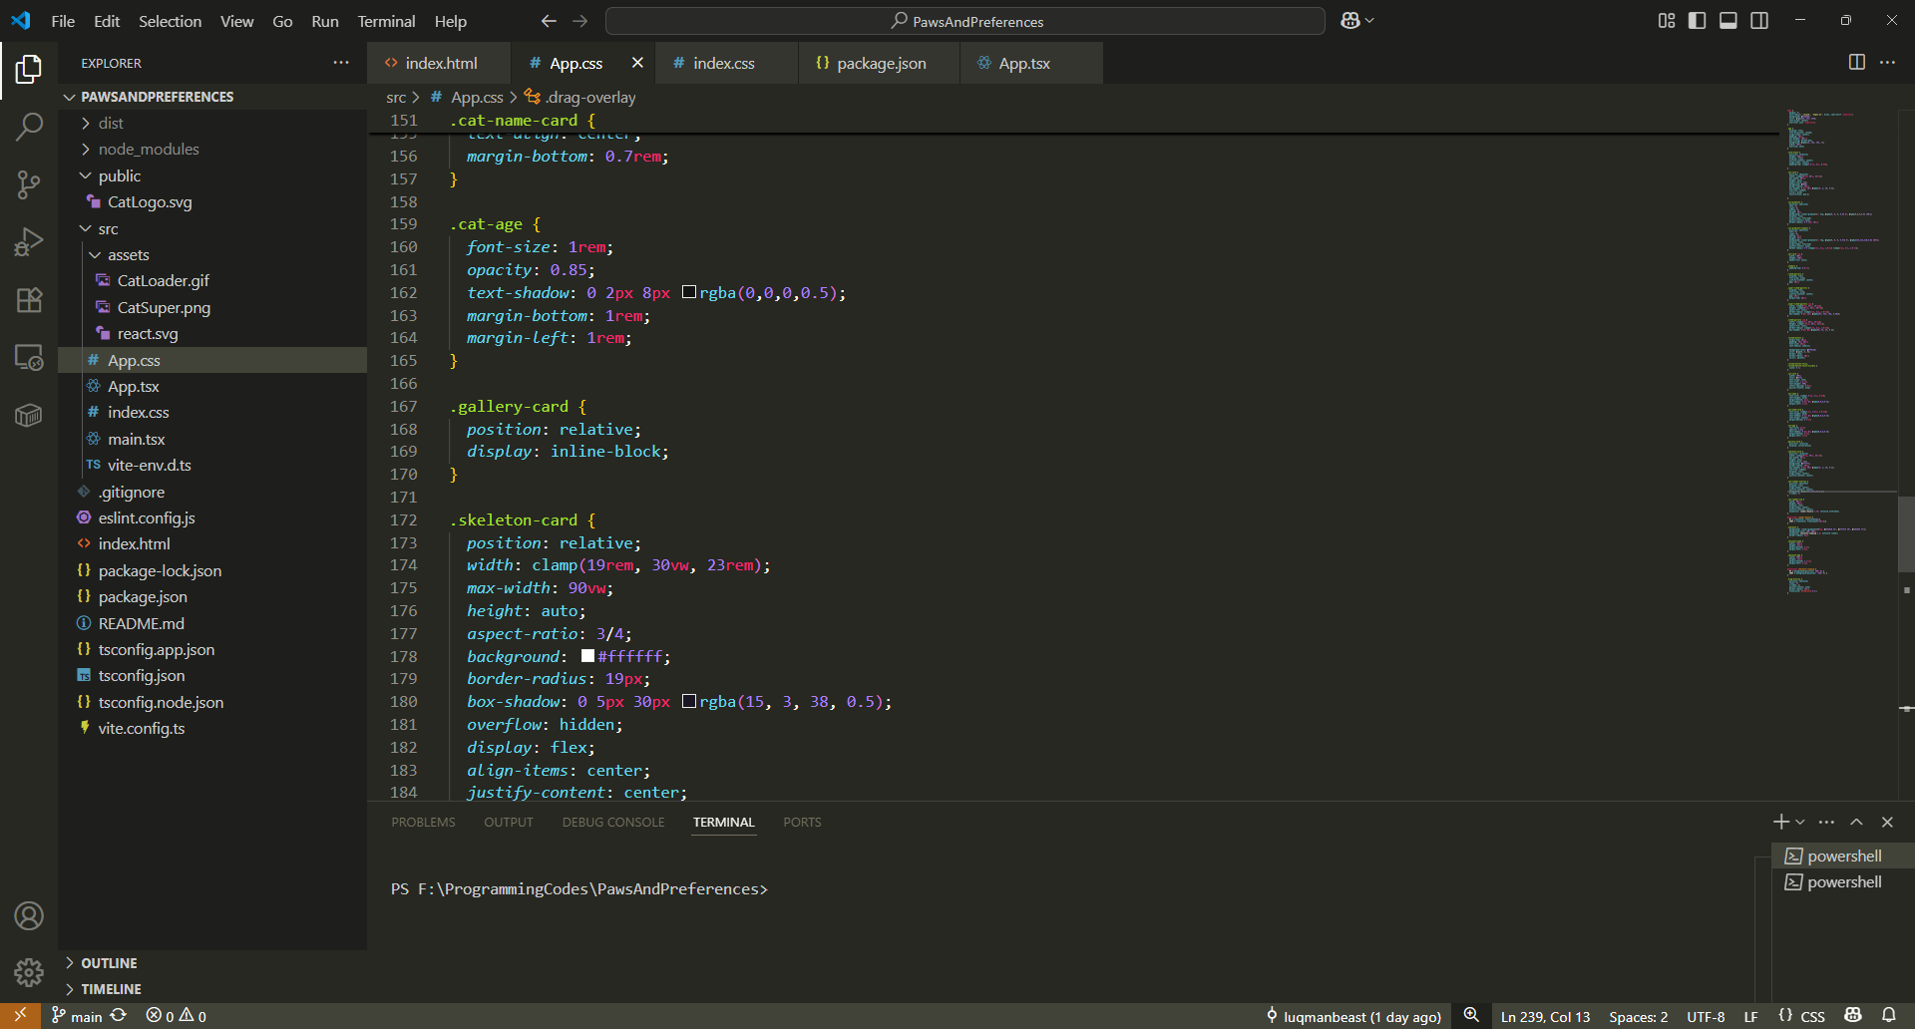
Task: Open the Search view in activity bar
Action: pyautogui.click(x=29, y=127)
